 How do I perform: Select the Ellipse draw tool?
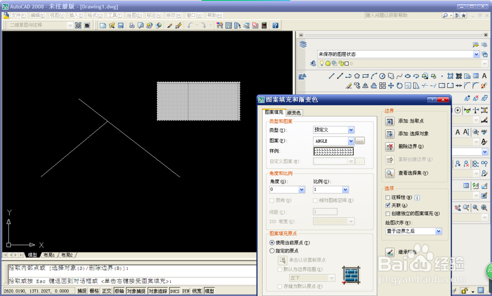407,76
